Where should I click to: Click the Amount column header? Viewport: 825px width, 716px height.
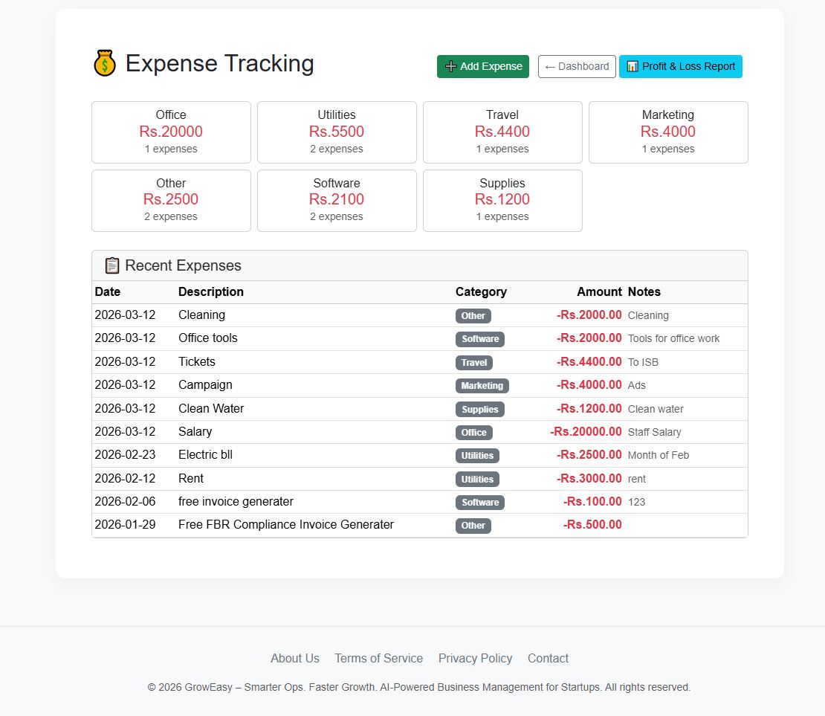599,291
